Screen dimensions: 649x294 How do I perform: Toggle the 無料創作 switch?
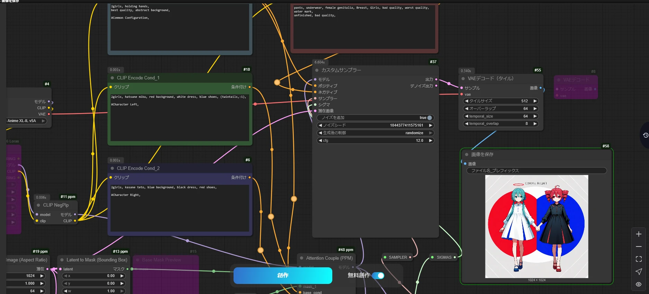(378, 276)
